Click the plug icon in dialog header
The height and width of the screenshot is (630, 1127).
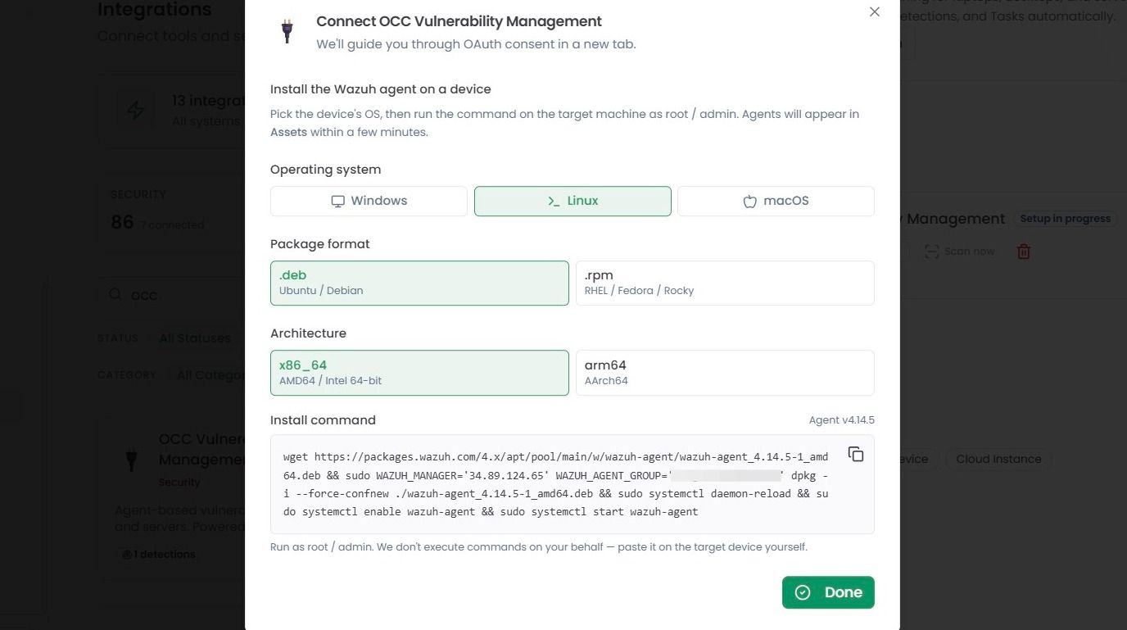pyautogui.click(x=287, y=31)
